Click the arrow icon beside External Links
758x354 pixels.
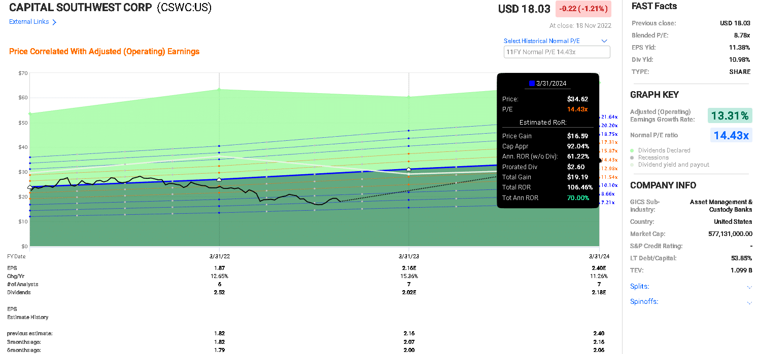pos(54,22)
